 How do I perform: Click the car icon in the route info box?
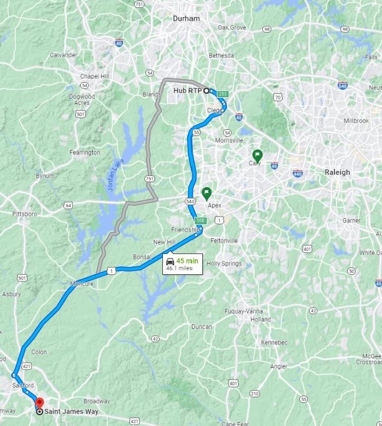coord(170,261)
